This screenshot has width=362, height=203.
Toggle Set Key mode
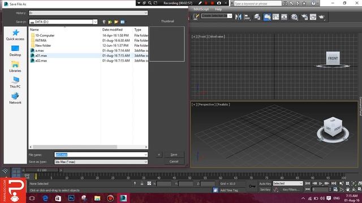[x=265, y=189]
